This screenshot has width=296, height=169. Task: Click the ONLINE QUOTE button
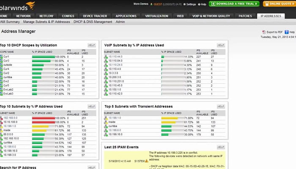coord(280,4)
